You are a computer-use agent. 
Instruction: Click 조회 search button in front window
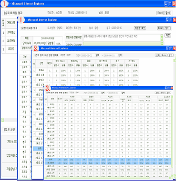point(157,93)
